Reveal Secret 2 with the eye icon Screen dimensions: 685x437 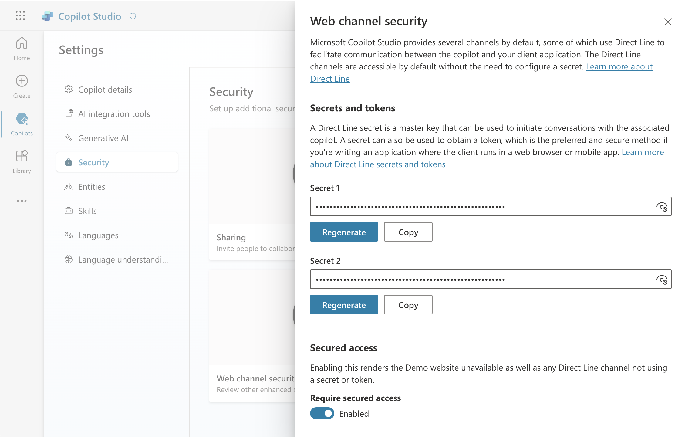662,279
